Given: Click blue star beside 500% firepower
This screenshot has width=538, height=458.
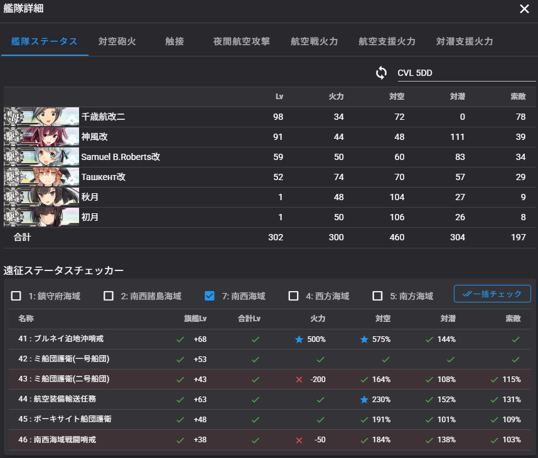Looking at the screenshot, I should coord(299,339).
